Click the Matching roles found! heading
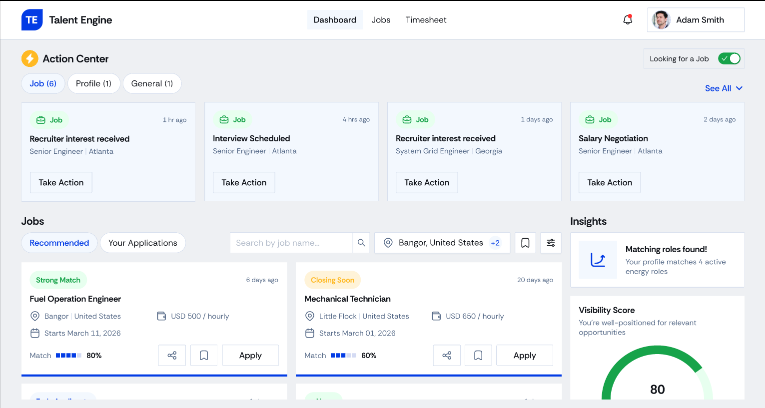 [666, 249]
